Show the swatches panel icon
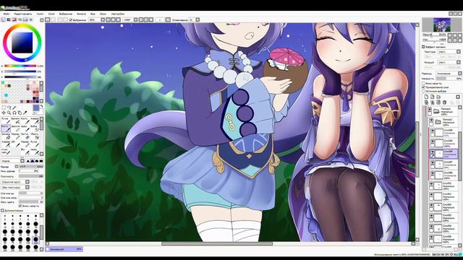The image size is (463, 260). pyautogui.click(x=25, y=19)
